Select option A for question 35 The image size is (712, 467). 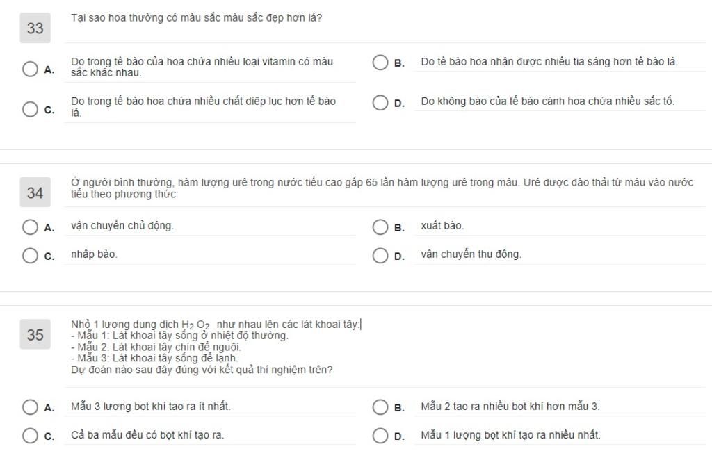pos(31,407)
